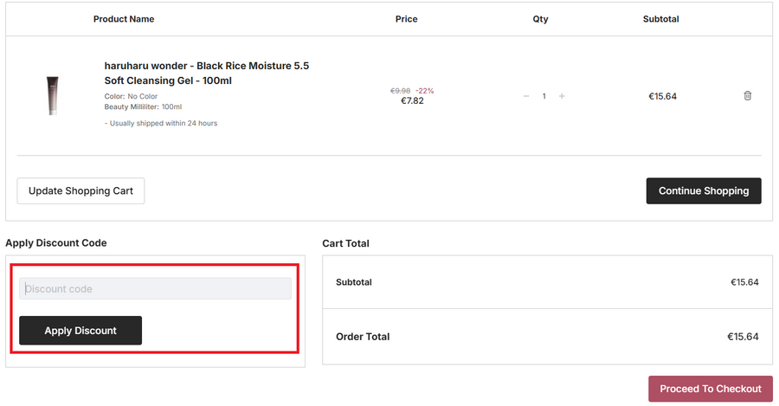This screenshot has width=779, height=406.
Task: Decrease quantity with the minus icon
Action: (x=526, y=96)
